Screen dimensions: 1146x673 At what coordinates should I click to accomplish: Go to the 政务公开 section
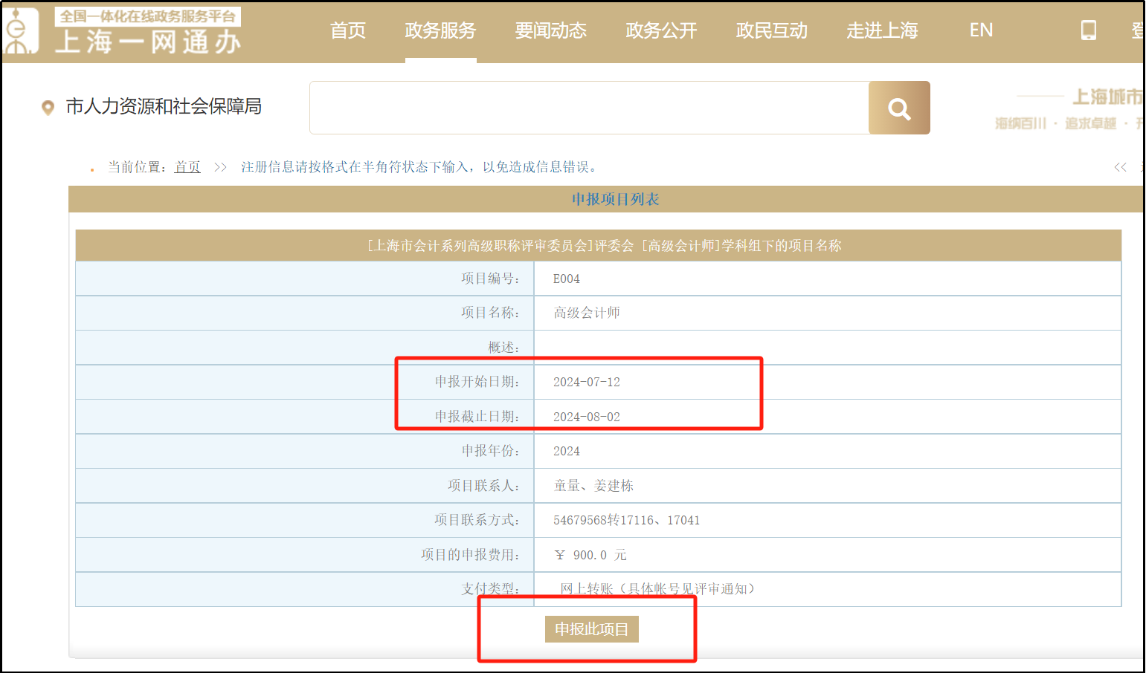(661, 30)
